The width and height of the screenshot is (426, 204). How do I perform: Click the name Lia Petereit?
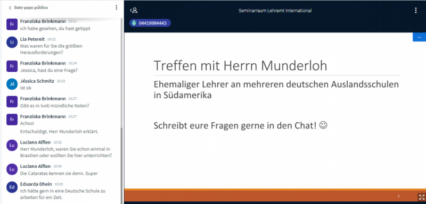click(x=32, y=39)
